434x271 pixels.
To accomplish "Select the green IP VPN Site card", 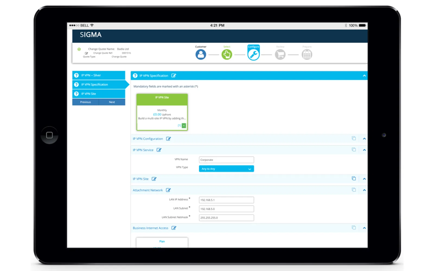I will [162, 112].
